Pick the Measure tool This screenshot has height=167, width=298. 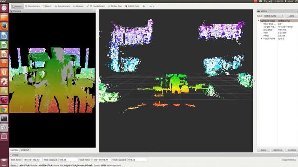pyautogui.click(x=78, y=6)
